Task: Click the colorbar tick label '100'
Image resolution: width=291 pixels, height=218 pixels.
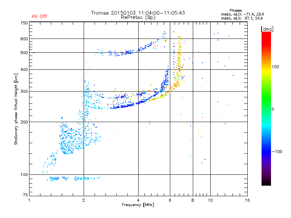Action: pyautogui.click(x=275, y=67)
